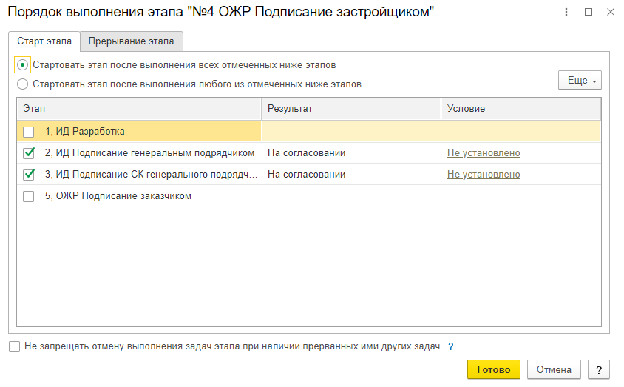Select "после выполнения всех" radio option
Viewport: 624px width, 387px height.
point(23,65)
